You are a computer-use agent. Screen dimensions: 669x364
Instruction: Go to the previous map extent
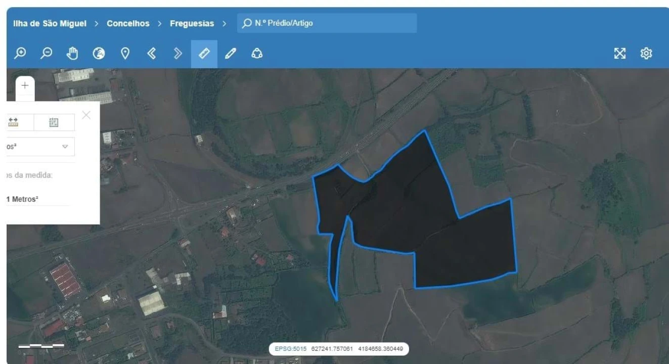[x=151, y=53]
